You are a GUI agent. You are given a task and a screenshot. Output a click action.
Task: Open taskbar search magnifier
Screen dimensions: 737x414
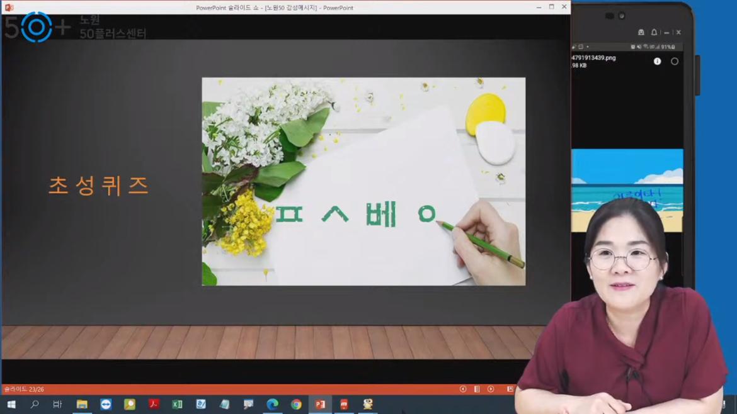pyautogui.click(x=35, y=404)
